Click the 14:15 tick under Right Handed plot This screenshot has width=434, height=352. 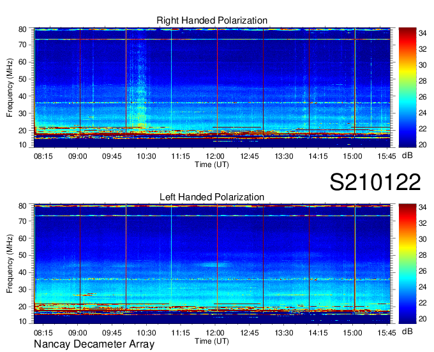click(x=318, y=156)
